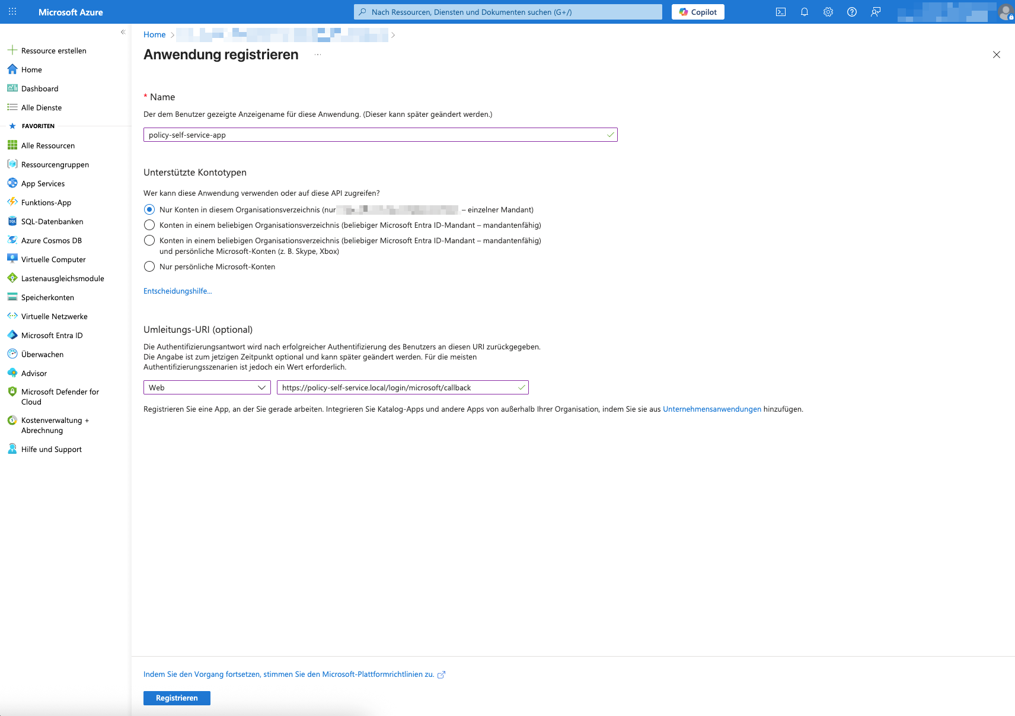This screenshot has height=716, width=1015.
Task: Open Azure Cloud Shell
Action: 781,11
